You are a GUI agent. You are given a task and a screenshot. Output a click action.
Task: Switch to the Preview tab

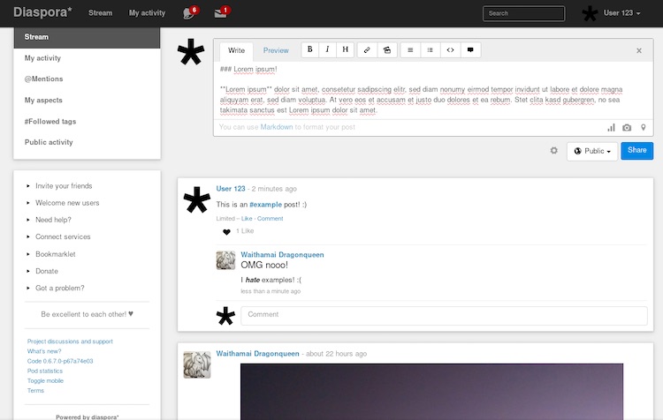tap(276, 50)
